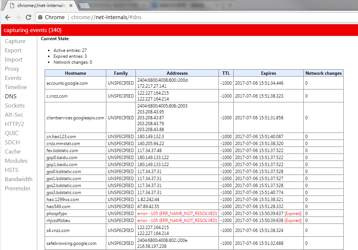Click the clientservices.googleapis.com hostname cell
358x250 pixels.
pos(75,118)
